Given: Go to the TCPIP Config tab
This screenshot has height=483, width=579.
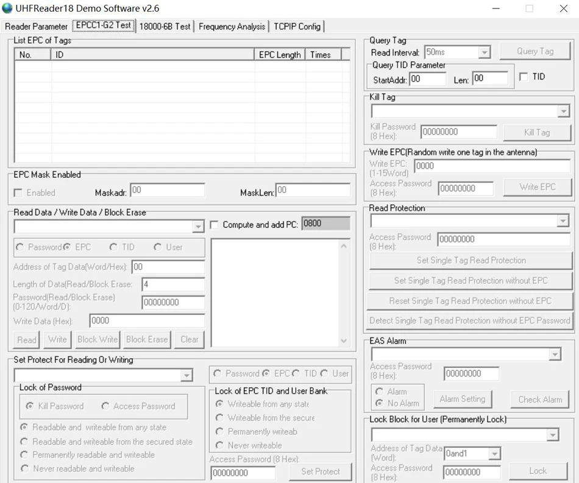Looking at the screenshot, I should (297, 27).
